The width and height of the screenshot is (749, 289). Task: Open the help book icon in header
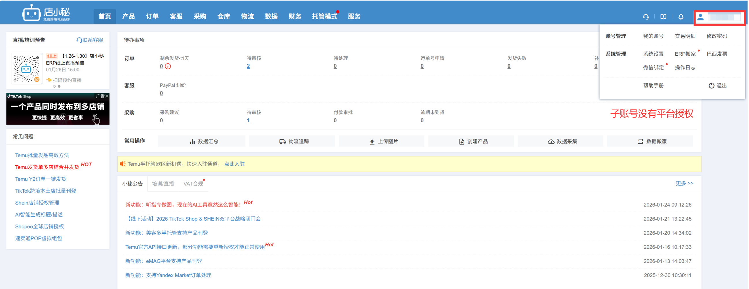[663, 17]
